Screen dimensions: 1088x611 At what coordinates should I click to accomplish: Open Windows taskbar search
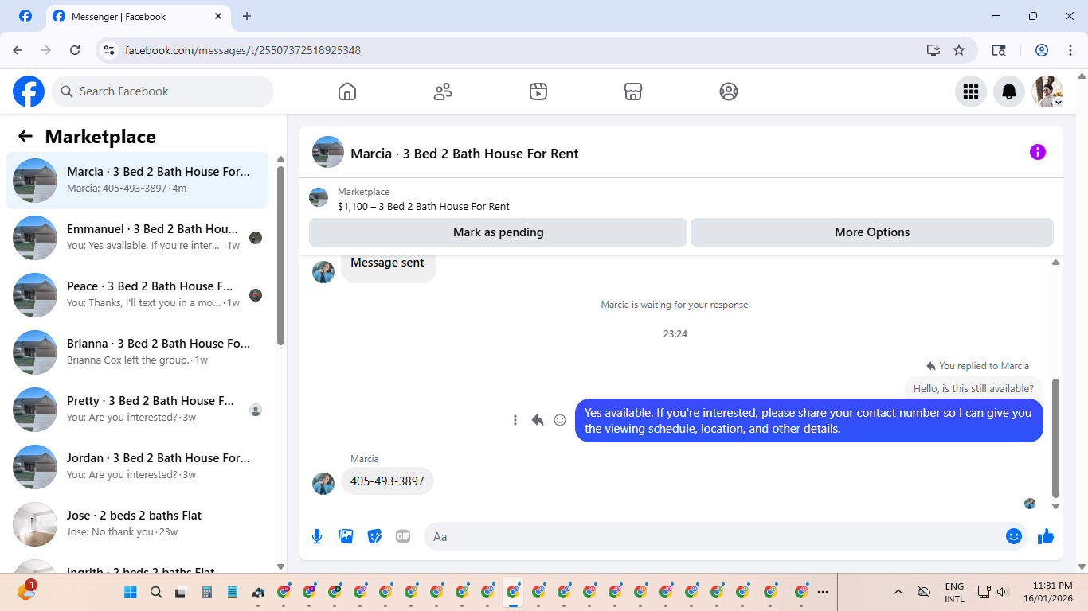pyautogui.click(x=156, y=592)
